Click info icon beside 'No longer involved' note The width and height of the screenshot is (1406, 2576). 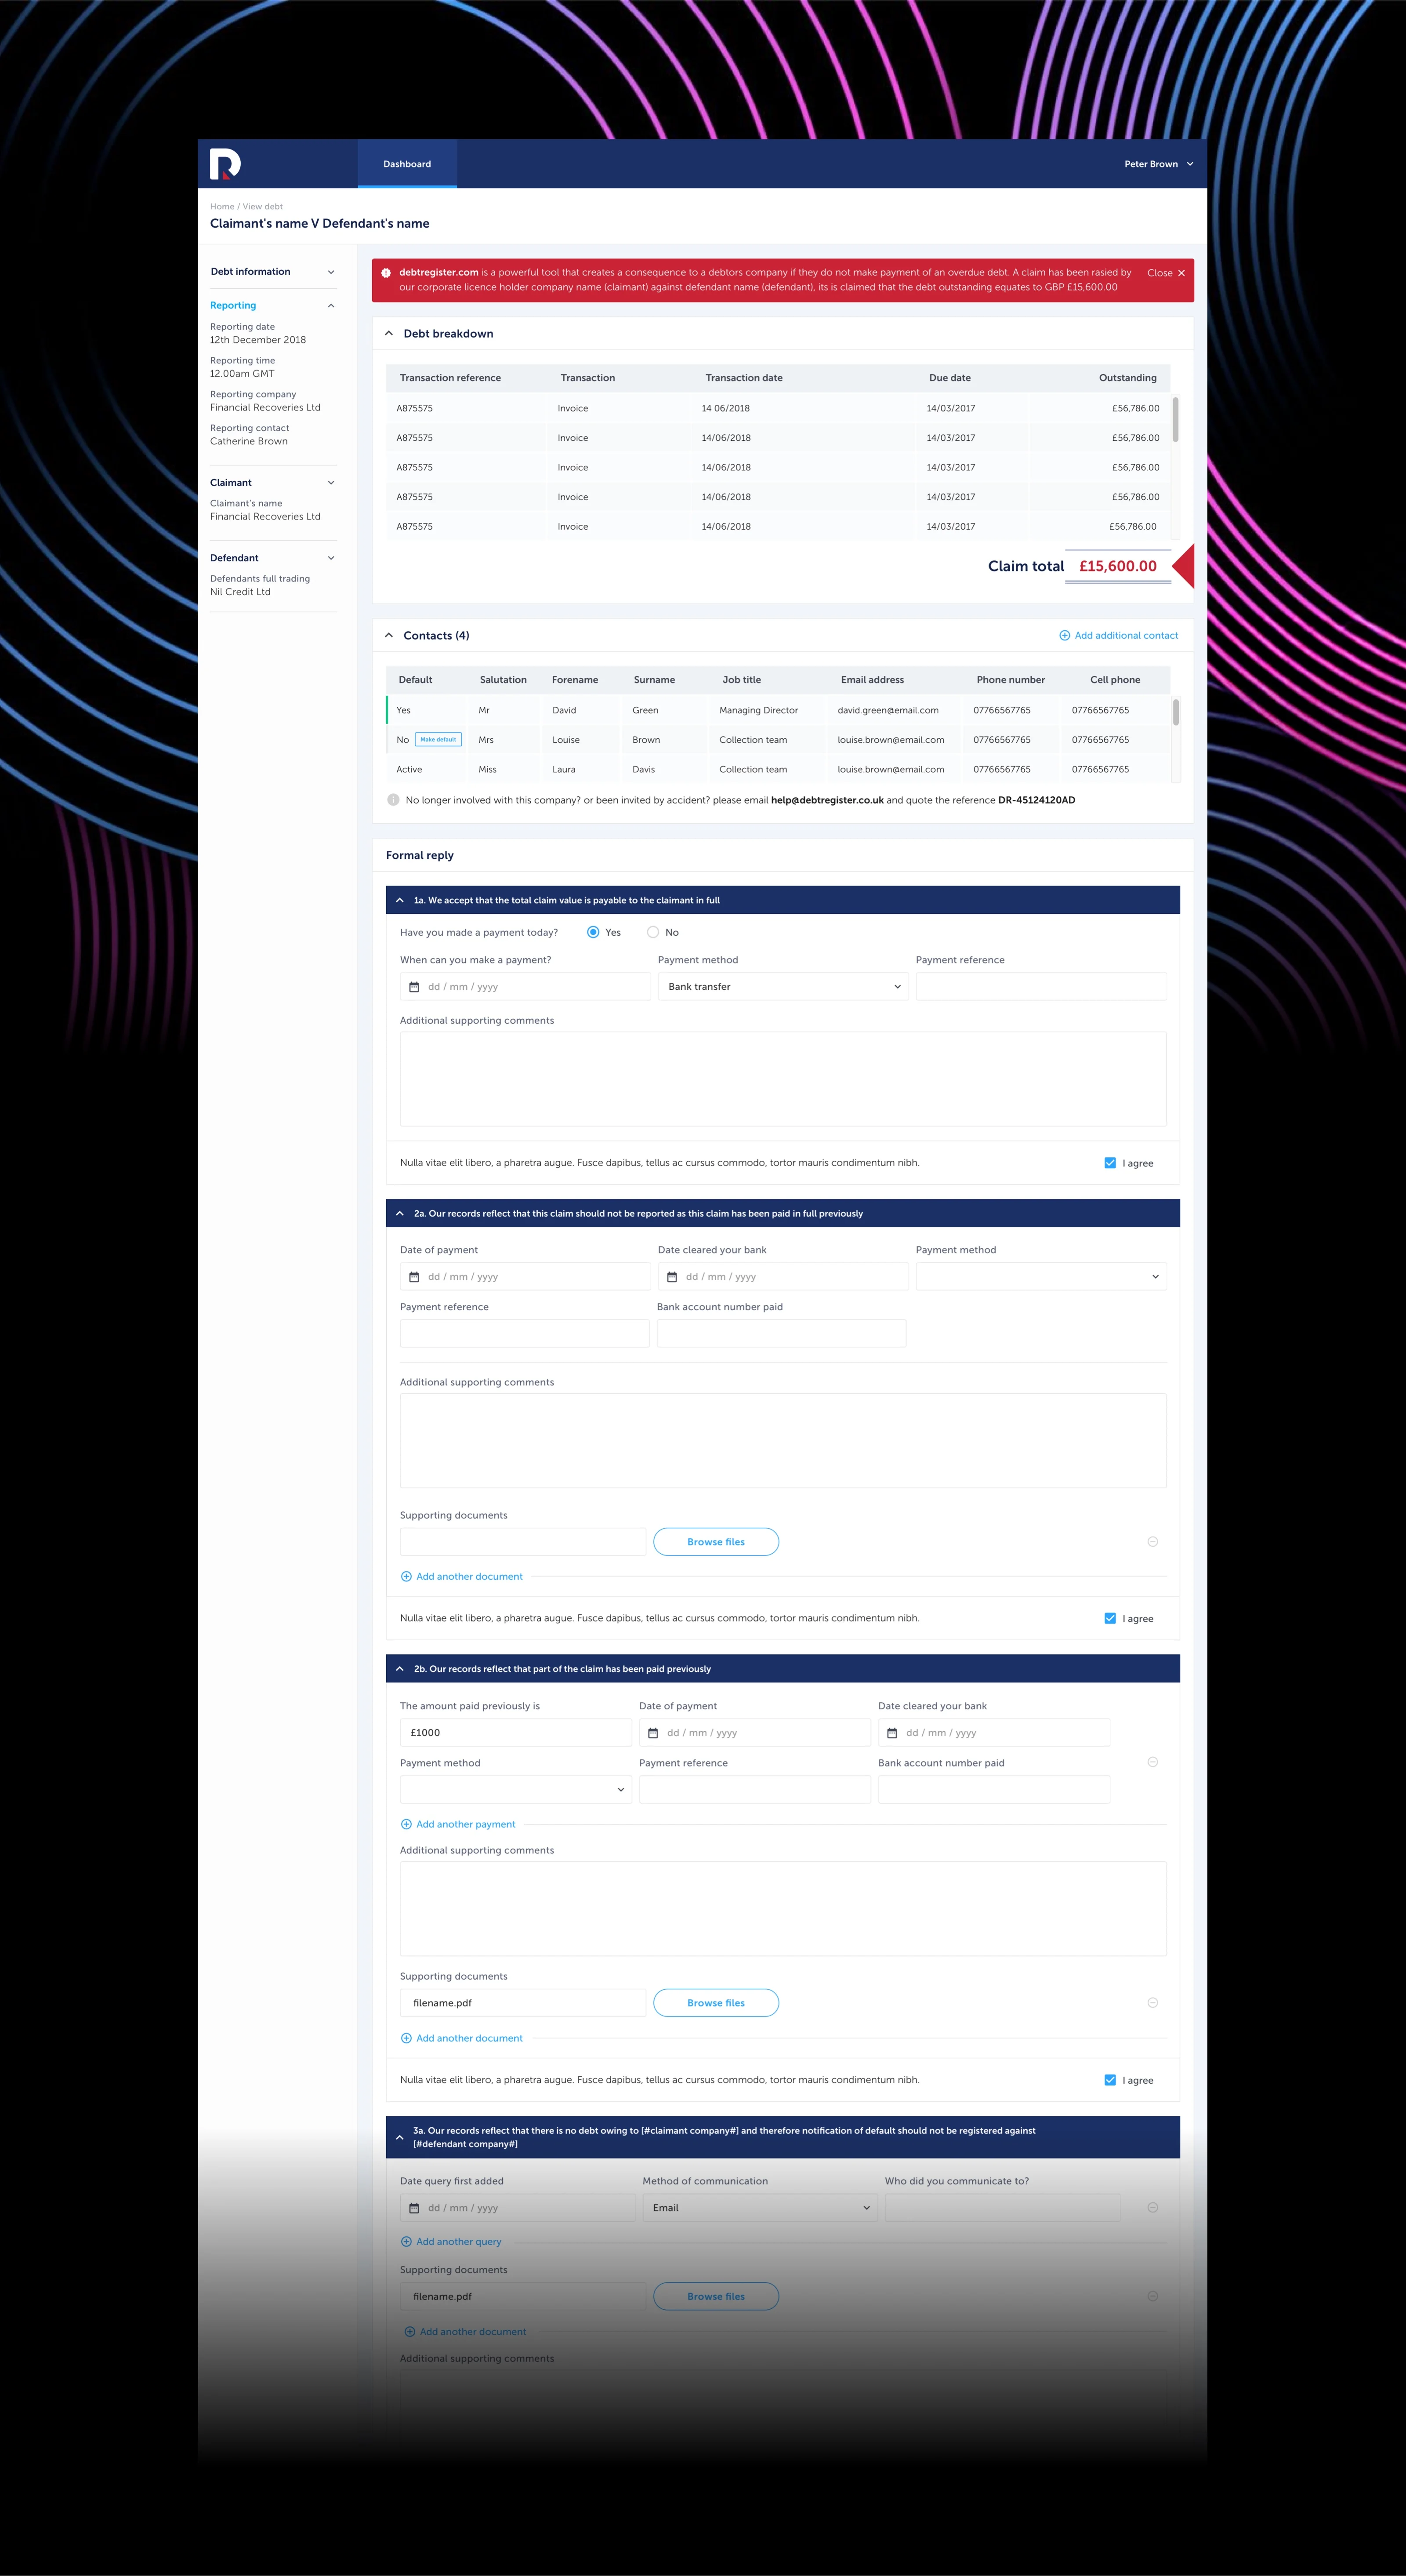[x=393, y=800]
